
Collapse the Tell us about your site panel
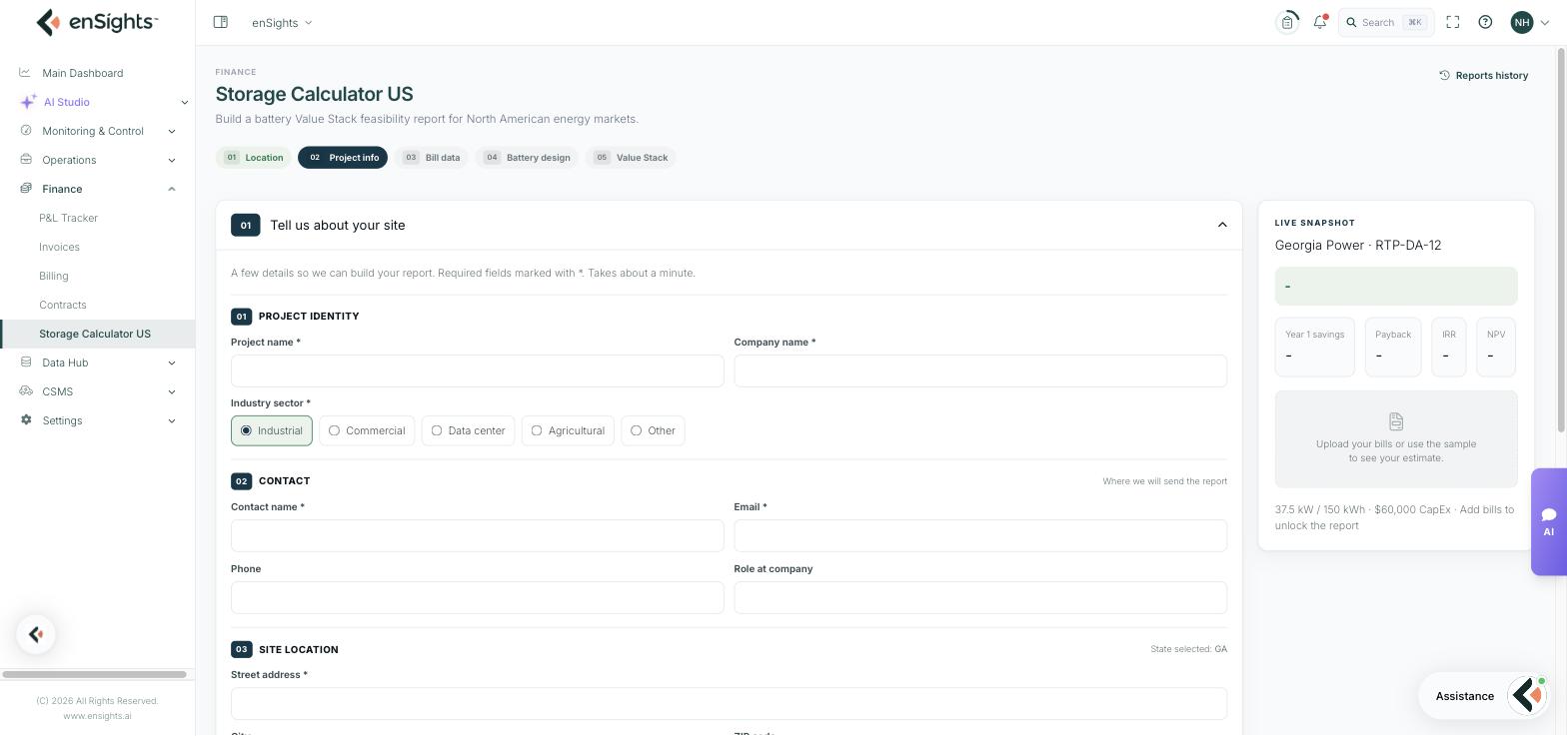click(1222, 225)
